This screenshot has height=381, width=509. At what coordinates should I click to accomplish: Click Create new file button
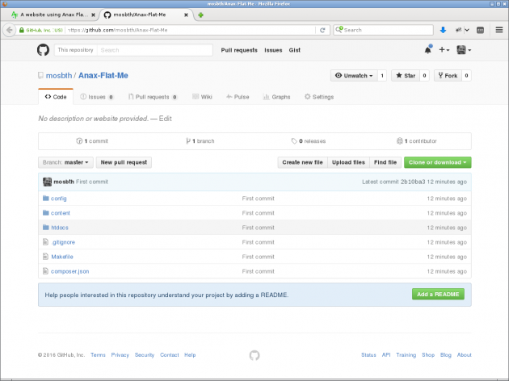302,162
